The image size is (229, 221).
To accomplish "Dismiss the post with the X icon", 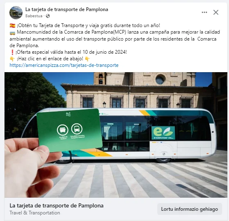I will click(x=216, y=12).
